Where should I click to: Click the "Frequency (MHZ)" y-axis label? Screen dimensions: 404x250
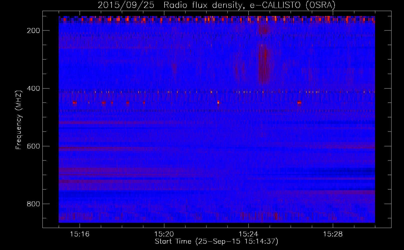click(x=19, y=120)
